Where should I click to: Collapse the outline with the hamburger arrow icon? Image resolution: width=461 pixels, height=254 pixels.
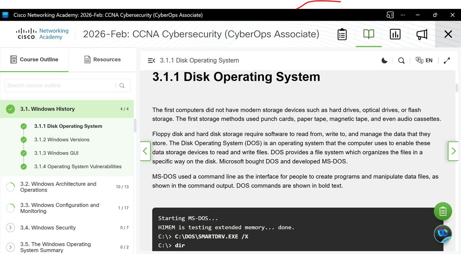tap(151, 60)
